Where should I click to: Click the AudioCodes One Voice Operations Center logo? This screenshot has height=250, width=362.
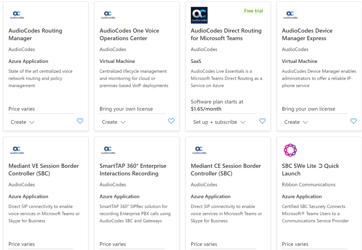108,15
